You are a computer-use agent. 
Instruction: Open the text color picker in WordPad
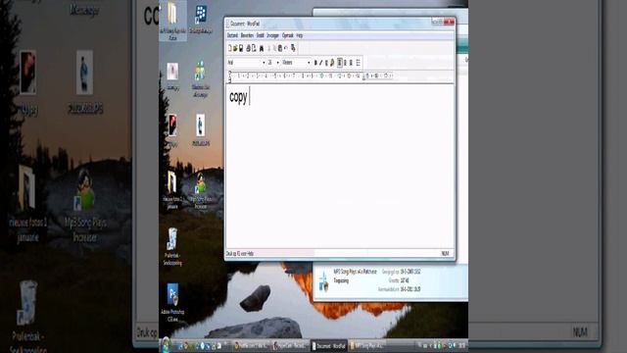coord(332,63)
